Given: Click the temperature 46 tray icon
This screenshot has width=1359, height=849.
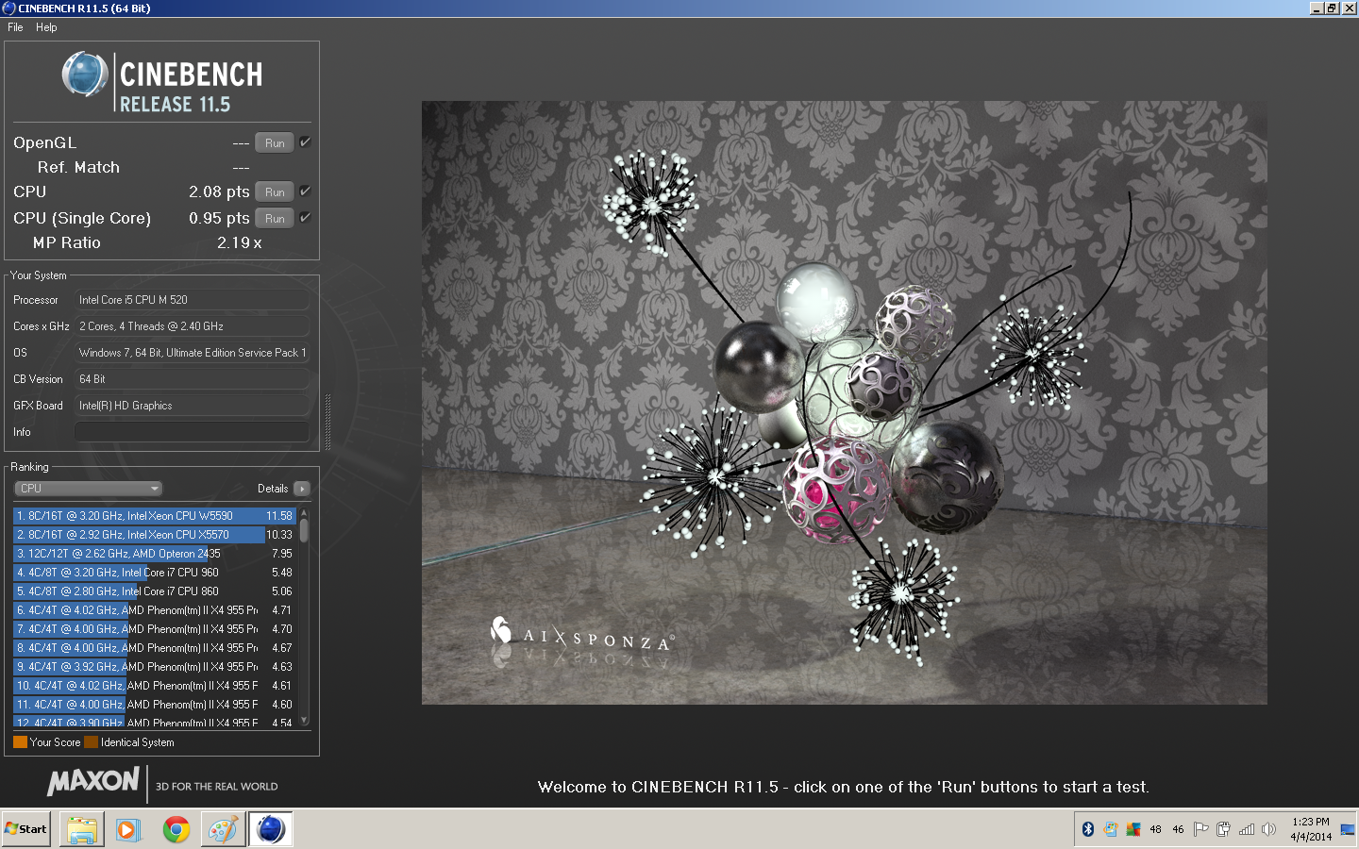Looking at the screenshot, I should click(1178, 829).
